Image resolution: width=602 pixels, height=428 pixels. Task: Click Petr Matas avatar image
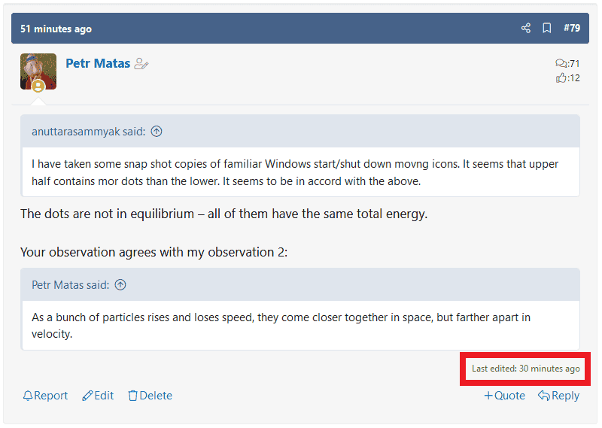pos(38,71)
